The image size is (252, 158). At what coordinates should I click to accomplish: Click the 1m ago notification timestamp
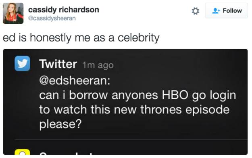pos(98,65)
